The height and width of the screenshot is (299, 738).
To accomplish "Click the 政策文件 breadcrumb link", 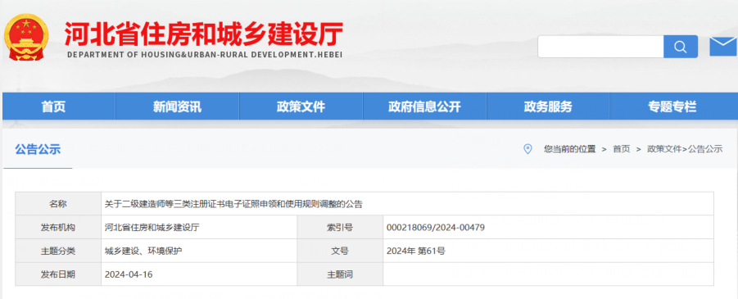I will pyautogui.click(x=664, y=149).
